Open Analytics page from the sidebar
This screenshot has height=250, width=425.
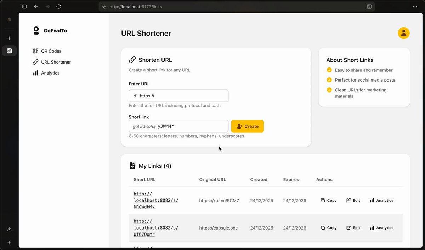coord(50,73)
